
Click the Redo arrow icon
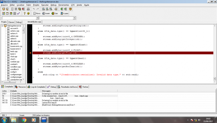point(38,9)
